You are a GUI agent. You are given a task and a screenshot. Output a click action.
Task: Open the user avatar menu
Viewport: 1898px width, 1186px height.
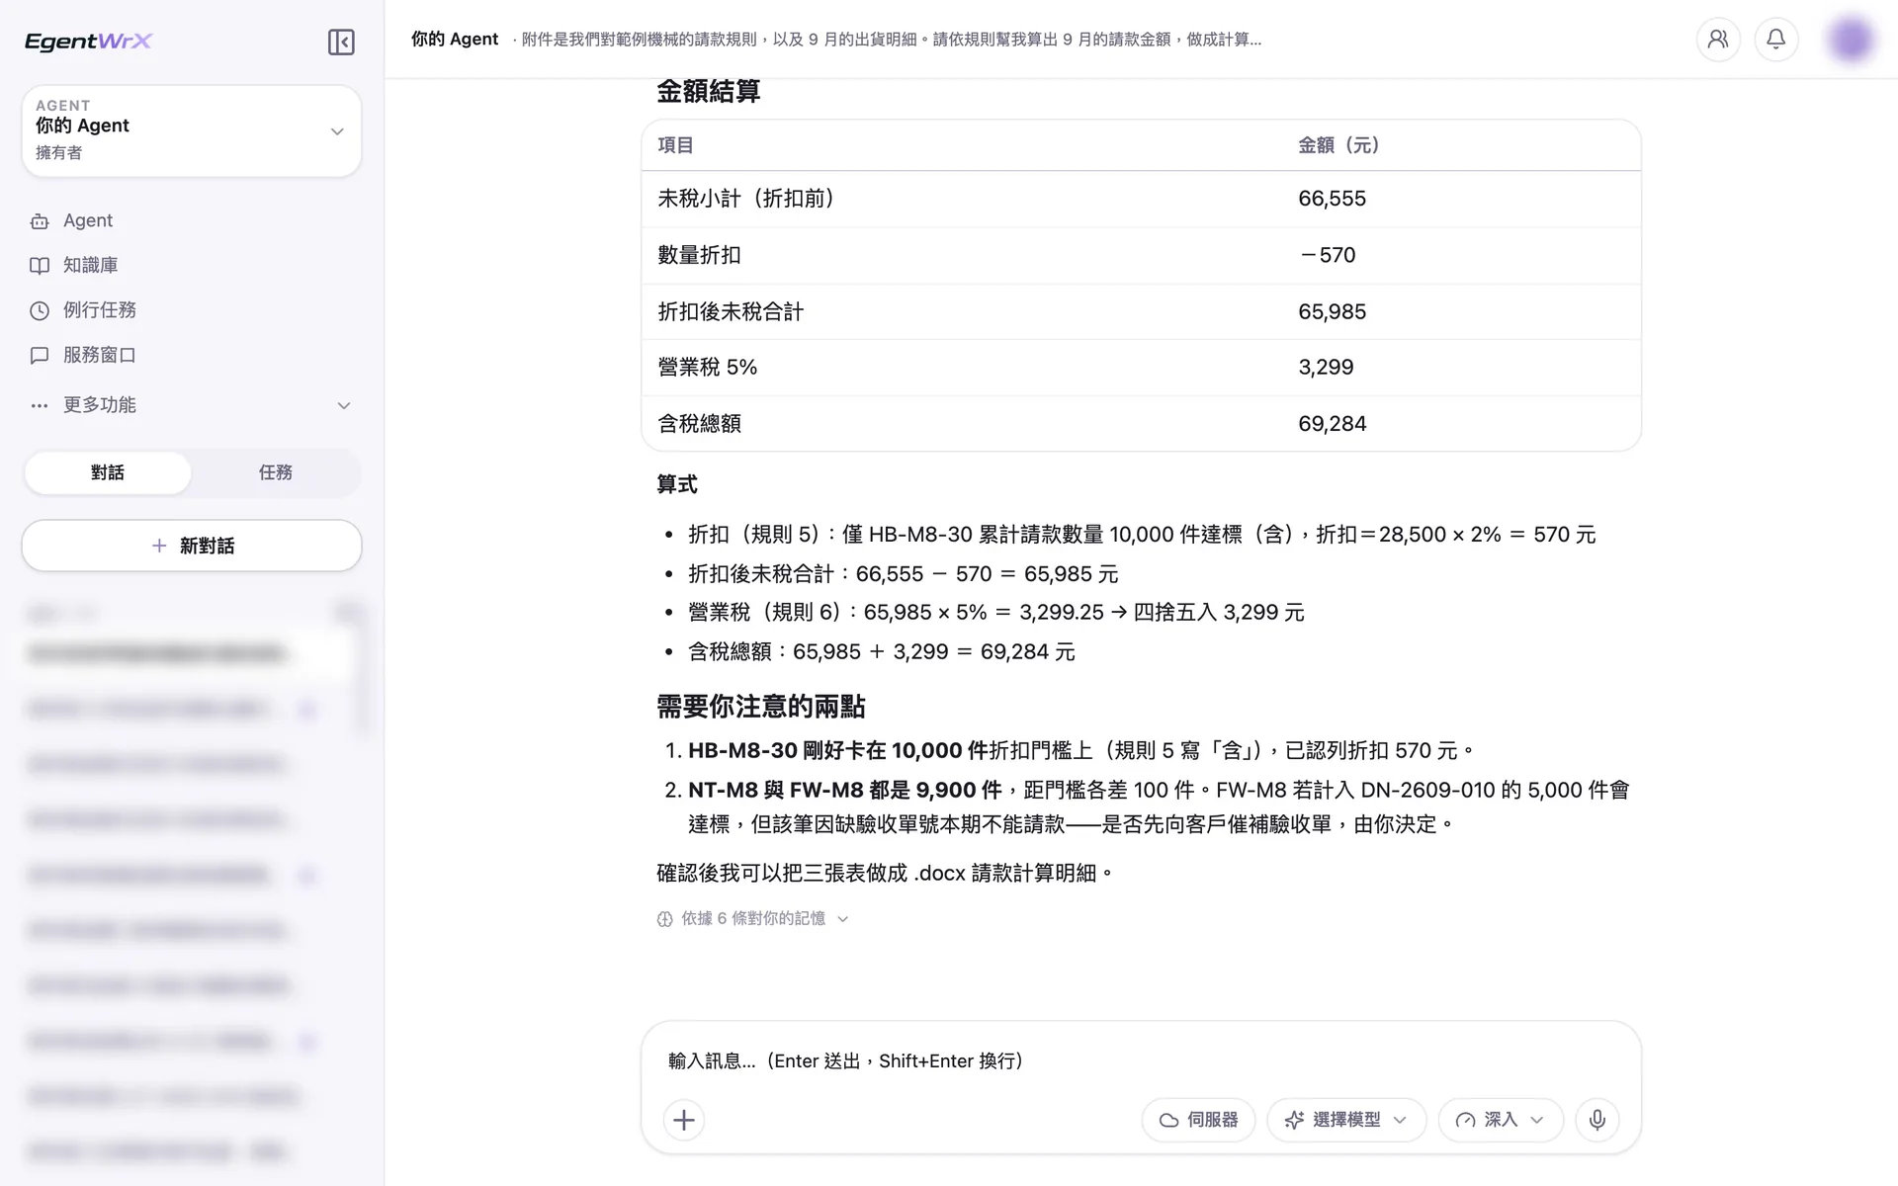point(1851,40)
